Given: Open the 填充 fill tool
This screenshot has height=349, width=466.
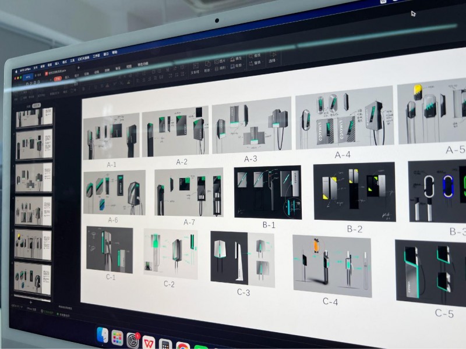Looking at the screenshot, I should tap(236, 59).
